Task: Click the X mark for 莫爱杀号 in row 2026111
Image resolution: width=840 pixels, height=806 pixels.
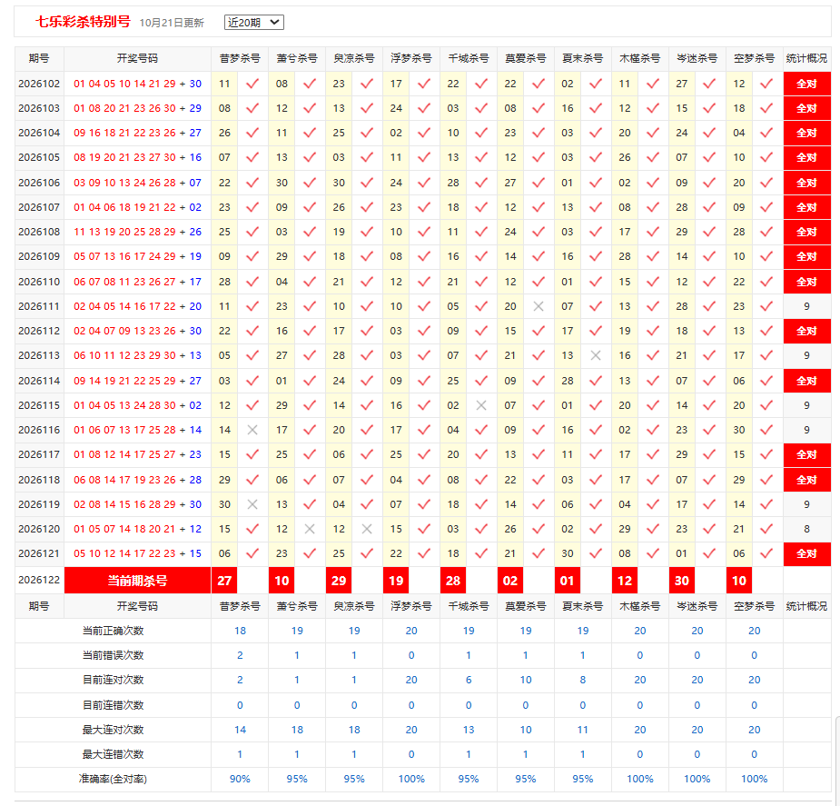Action: pyautogui.click(x=539, y=306)
